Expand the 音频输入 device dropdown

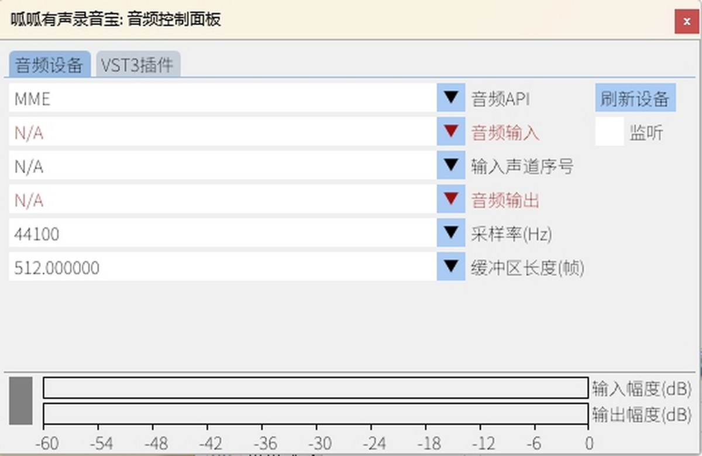pos(450,132)
